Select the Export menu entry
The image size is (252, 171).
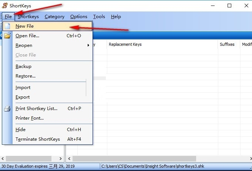click(47, 97)
